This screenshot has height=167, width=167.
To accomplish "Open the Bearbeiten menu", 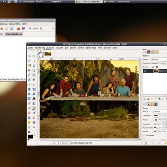I will point(40,48).
